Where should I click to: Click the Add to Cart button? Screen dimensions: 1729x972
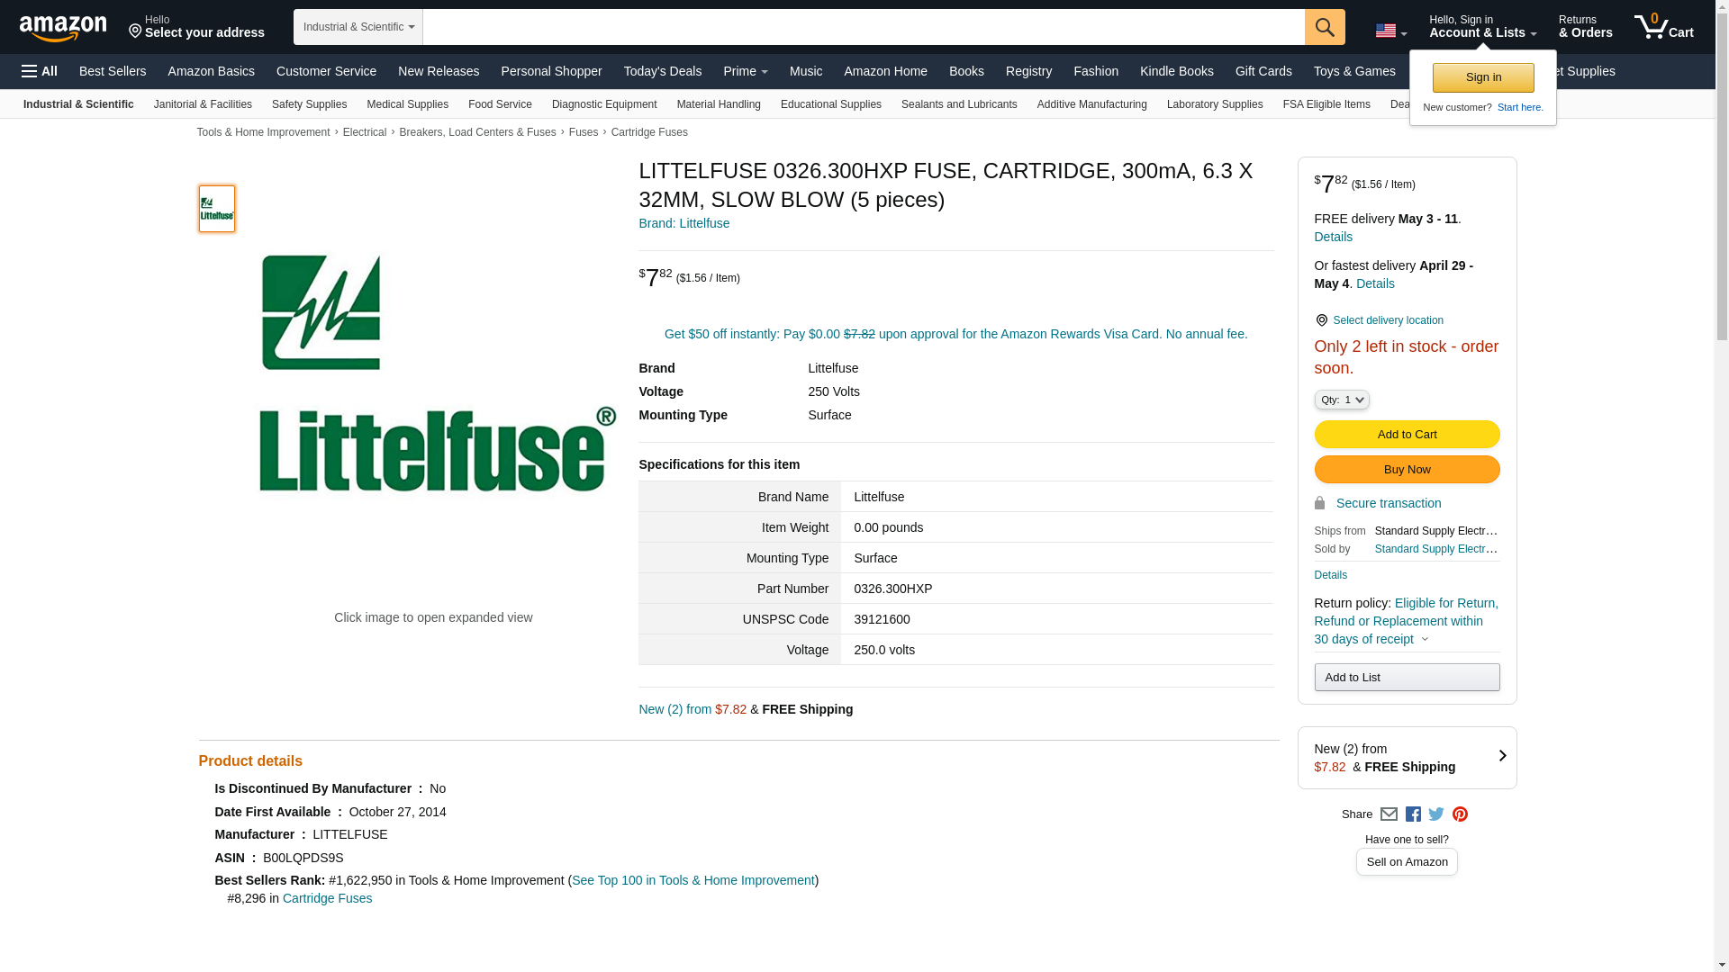1407,435
